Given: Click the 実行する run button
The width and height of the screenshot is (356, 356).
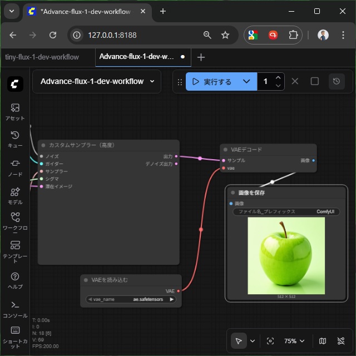Looking at the screenshot, I should (212, 81).
